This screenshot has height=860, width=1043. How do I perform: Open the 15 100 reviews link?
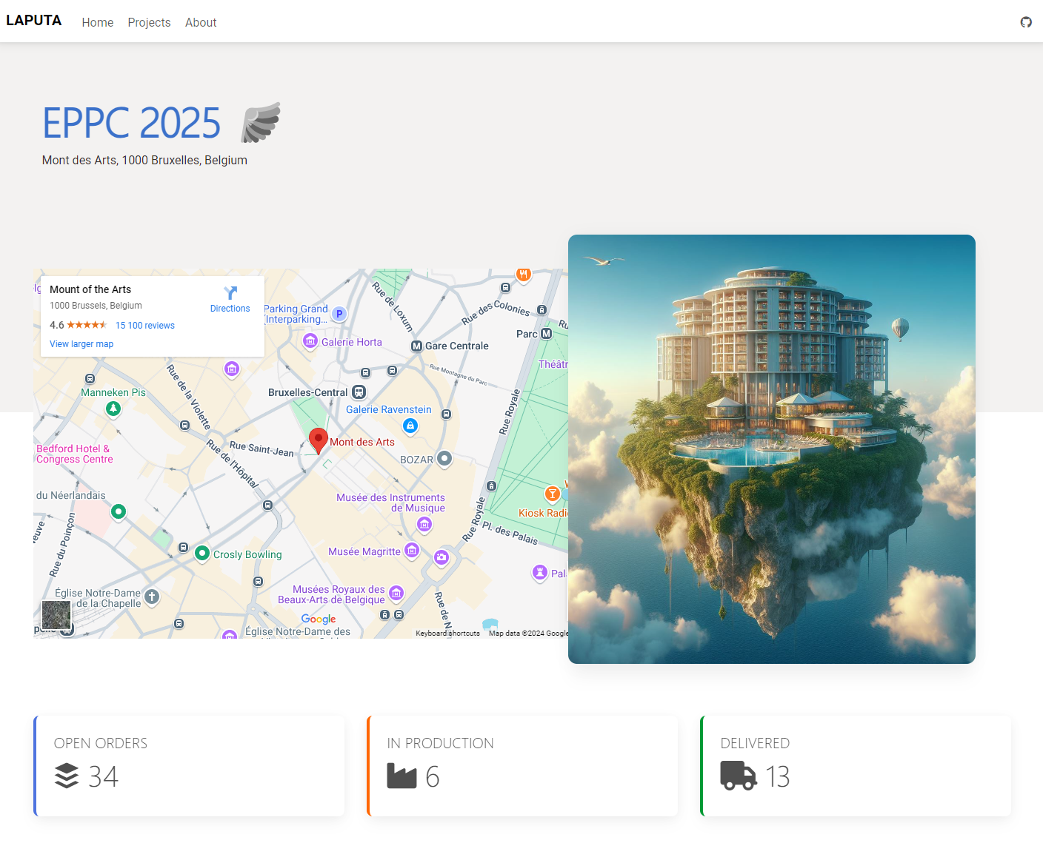pos(145,326)
